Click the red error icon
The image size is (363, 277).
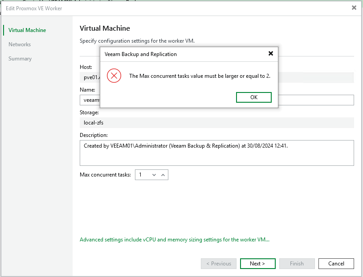[x=114, y=76]
